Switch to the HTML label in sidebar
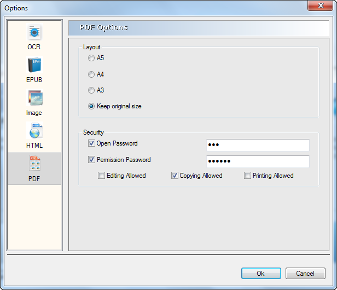 34,146
